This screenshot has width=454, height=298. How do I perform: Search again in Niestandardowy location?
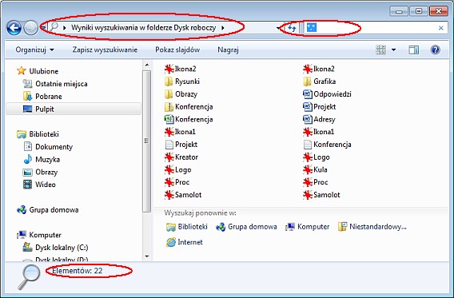[372, 227]
